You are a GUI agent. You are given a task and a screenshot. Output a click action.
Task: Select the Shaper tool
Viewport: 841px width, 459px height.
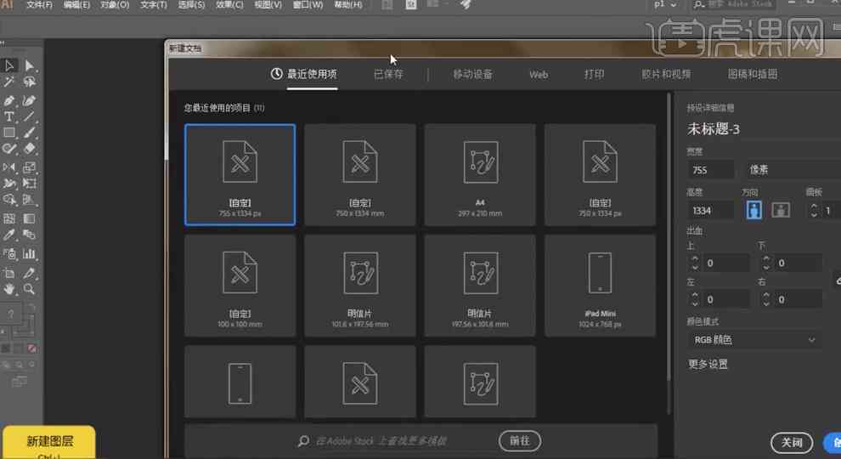tap(9, 148)
